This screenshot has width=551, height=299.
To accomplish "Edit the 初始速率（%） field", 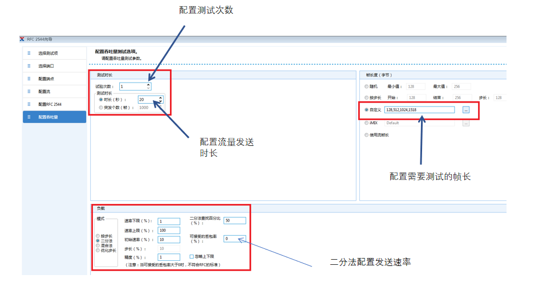I will [x=169, y=240].
